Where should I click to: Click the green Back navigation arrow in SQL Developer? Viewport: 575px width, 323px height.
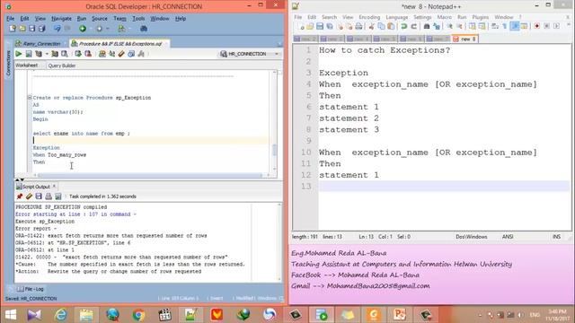(83, 28)
